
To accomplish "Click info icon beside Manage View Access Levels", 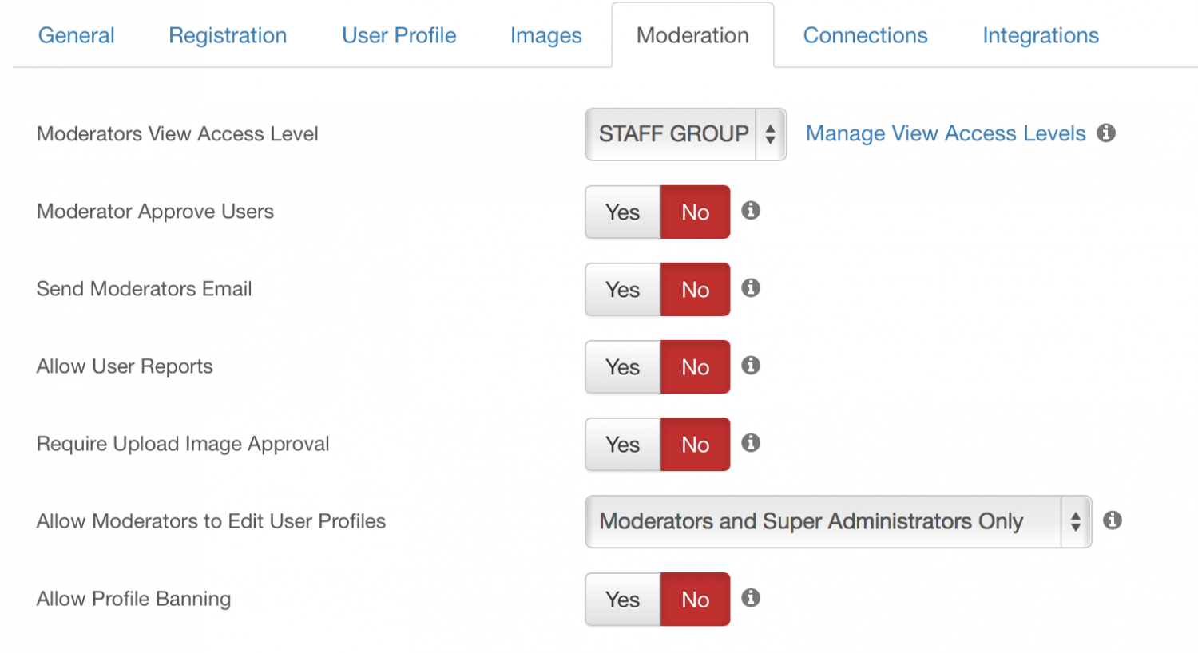I will [1105, 133].
